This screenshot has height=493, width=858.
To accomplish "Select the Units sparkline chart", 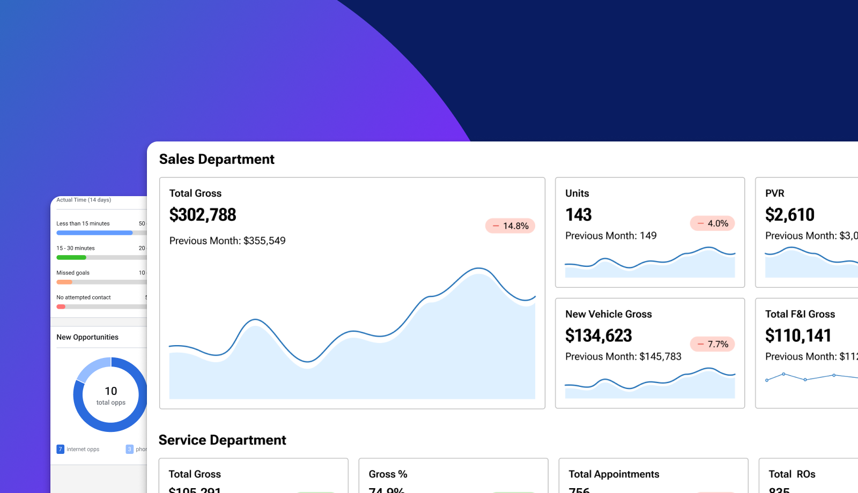I will click(x=650, y=262).
